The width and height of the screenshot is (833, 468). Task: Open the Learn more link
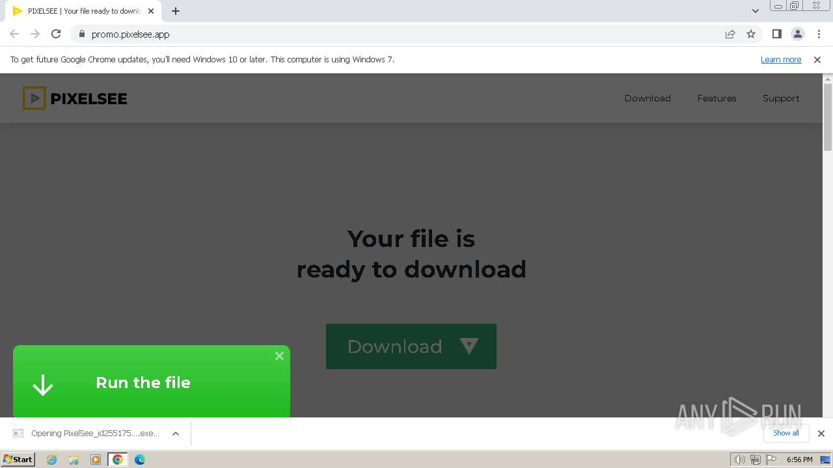pyautogui.click(x=781, y=59)
